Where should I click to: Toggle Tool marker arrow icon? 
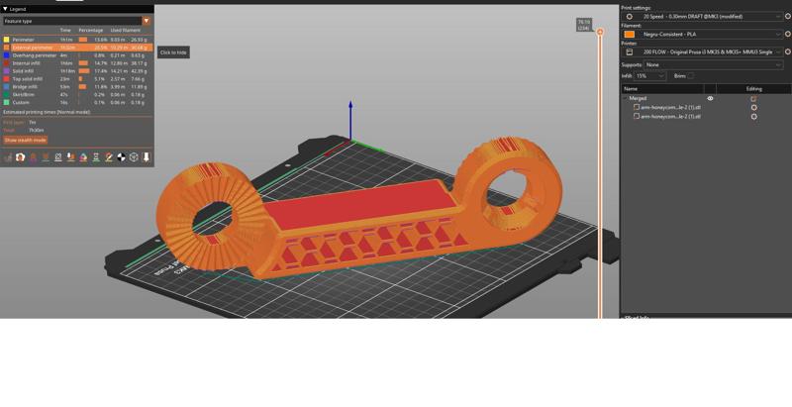coord(147,157)
